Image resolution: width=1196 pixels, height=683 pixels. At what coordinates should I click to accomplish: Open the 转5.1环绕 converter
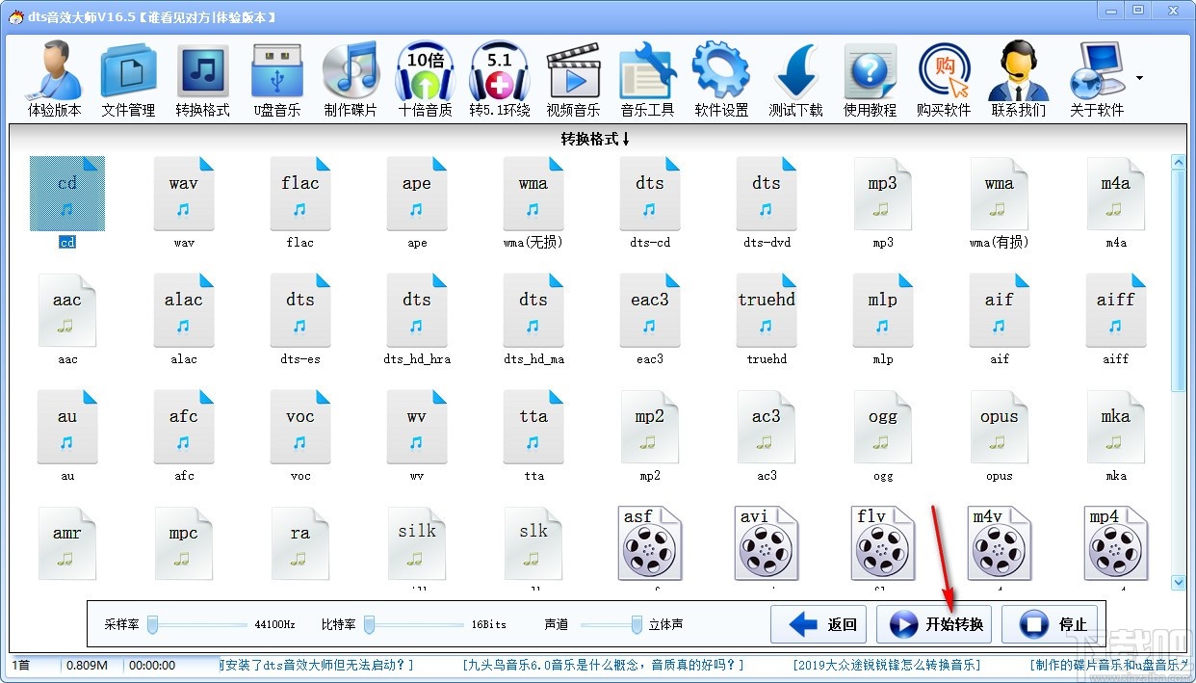click(x=499, y=77)
